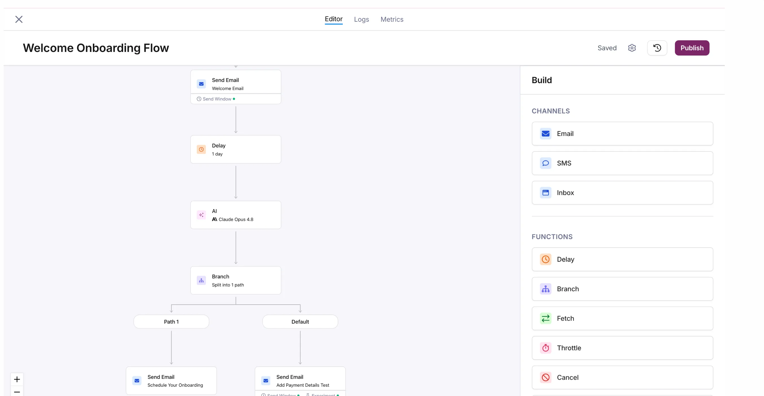Select the Path 1 branch label
This screenshot has height=396, width=764.
click(171, 322)
